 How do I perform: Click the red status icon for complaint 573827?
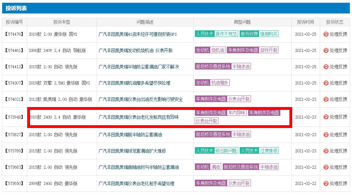pos(326,135)
